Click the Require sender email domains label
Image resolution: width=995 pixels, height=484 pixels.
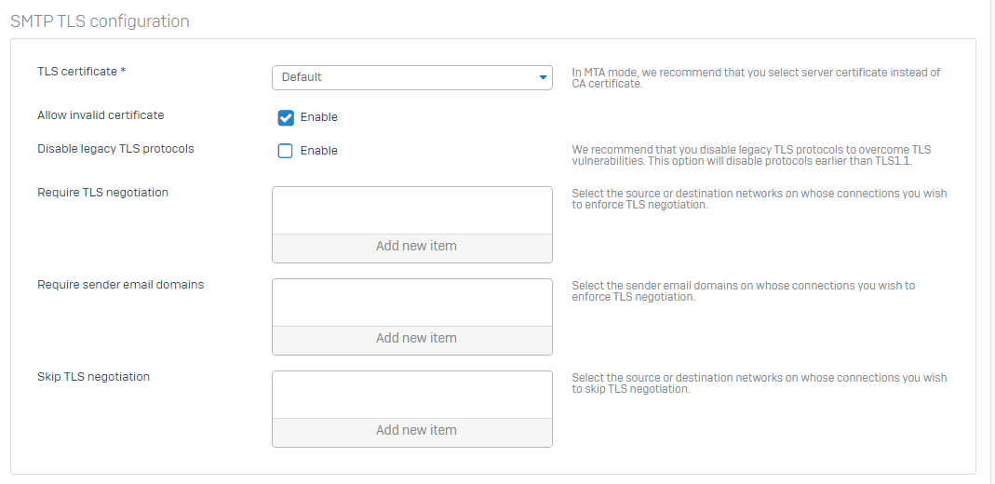121,285
